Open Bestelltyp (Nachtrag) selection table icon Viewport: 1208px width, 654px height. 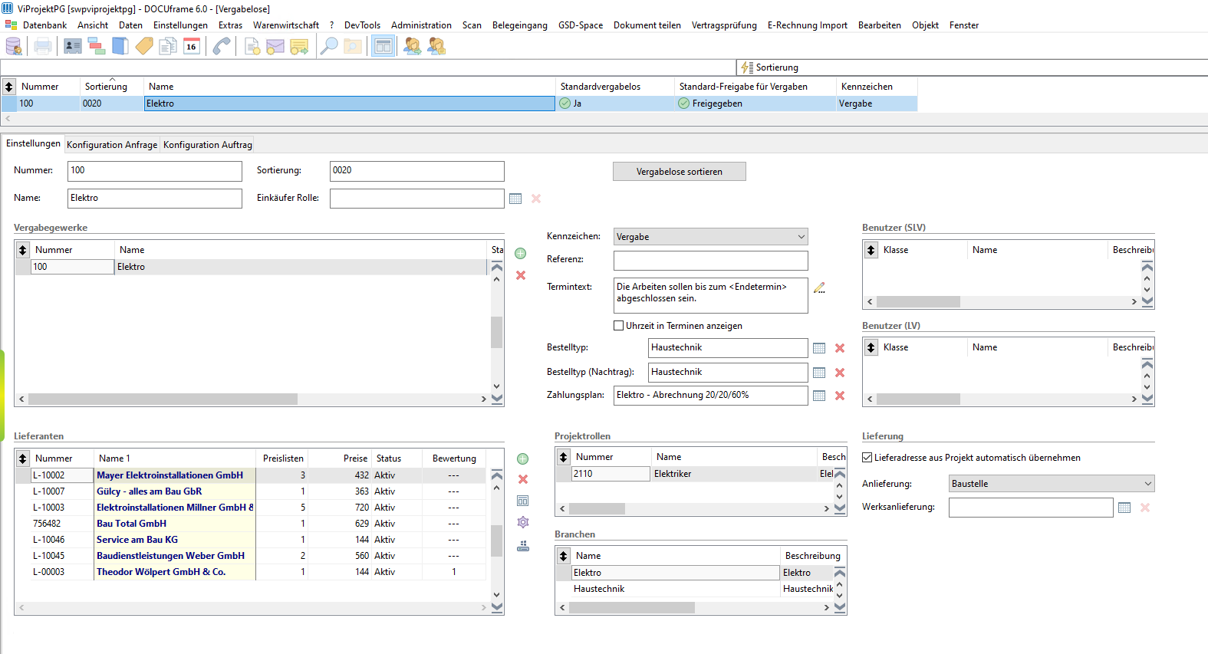coord(819,373)
